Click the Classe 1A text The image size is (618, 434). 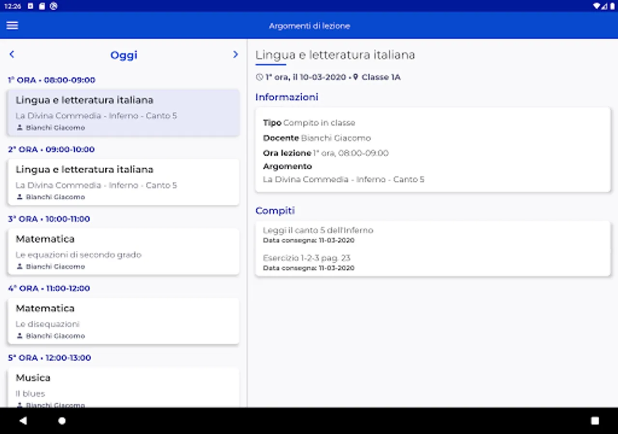coord(381,77)
